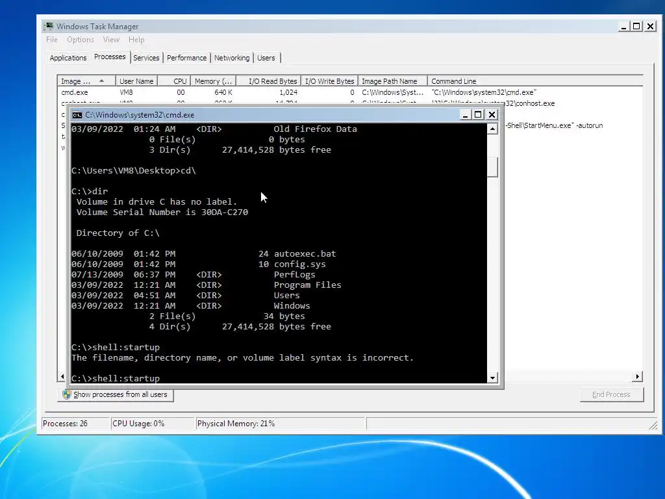Sort by Image Path Name column
Screen dimensions: 665x499
pyautogui.click(x=393, y=81)
